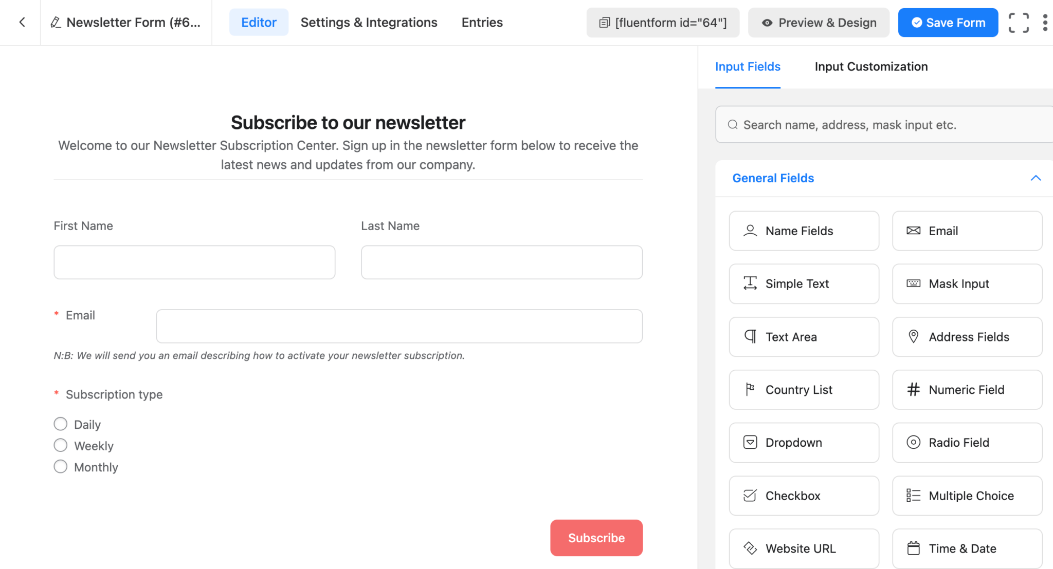Add a Dropdown field to the form
The height and width of the screenshot is (569, 1053).
click(x=804, y=442)
